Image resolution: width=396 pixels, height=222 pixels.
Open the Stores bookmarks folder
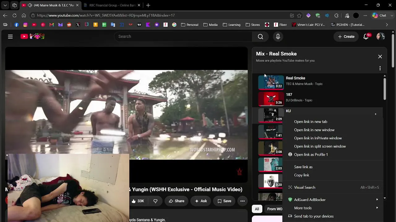point(253,25)
